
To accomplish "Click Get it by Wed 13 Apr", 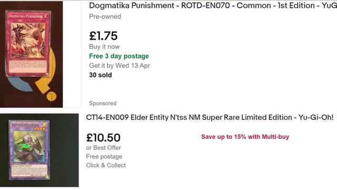I will [120, 65].
